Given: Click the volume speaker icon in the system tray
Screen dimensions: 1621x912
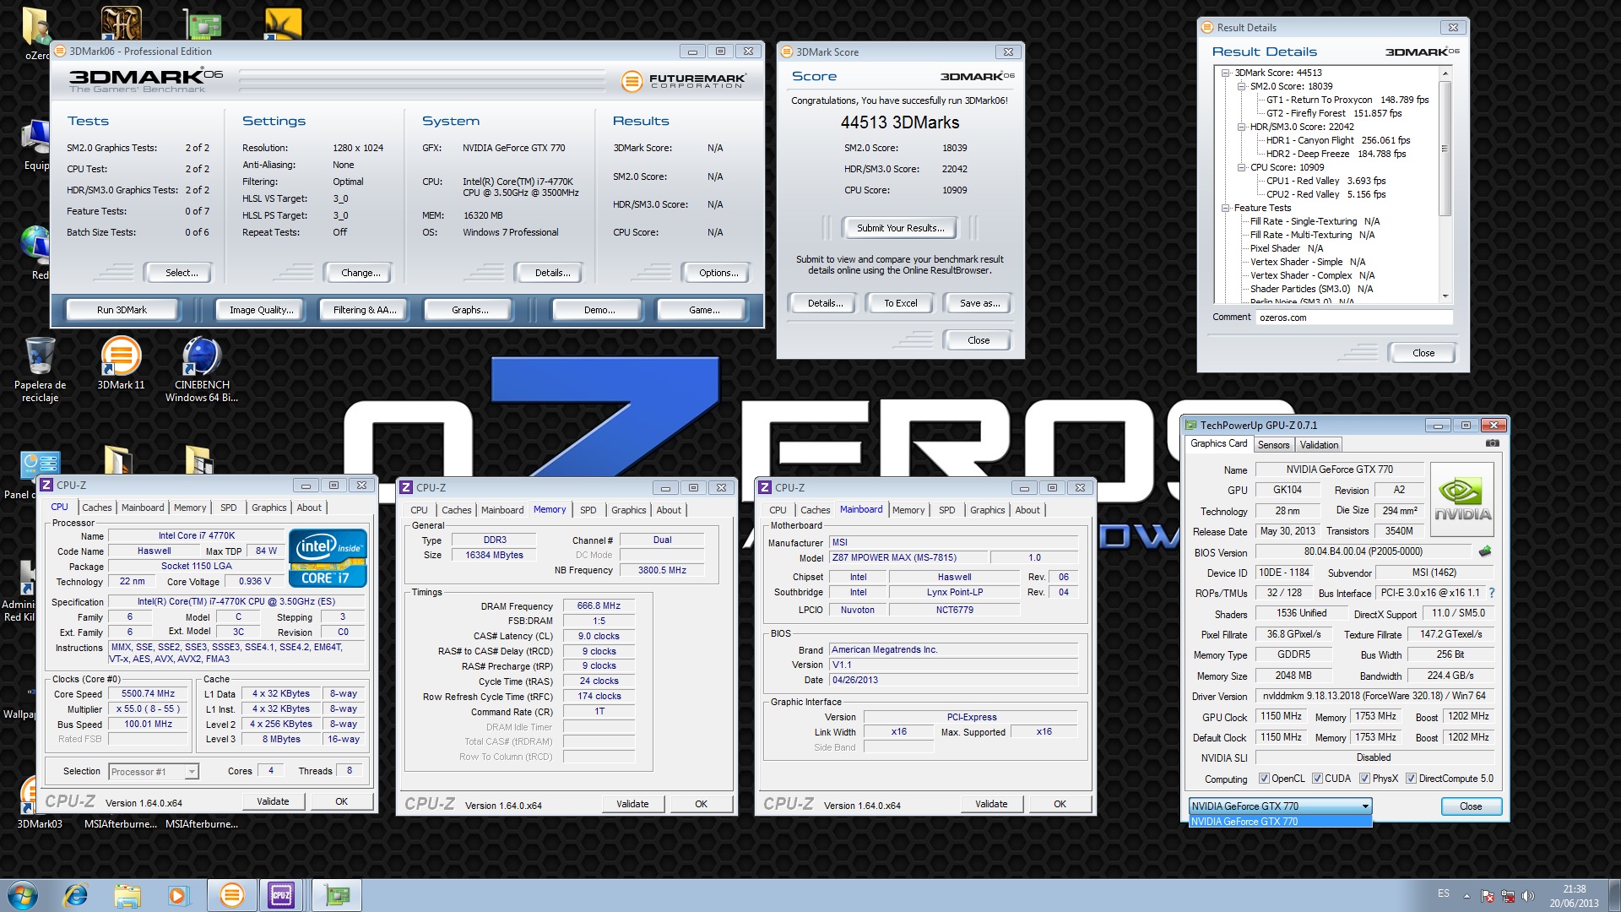Looking at the screenshot, I should (1527, 896).
